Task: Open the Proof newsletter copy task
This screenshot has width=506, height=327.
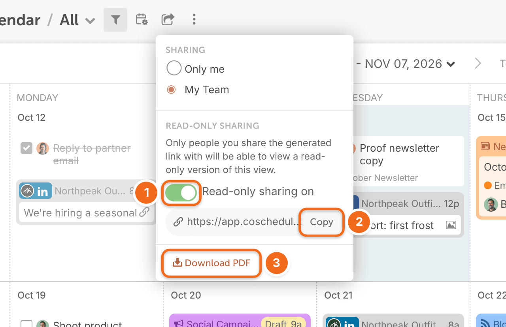Action: [x=399, y=154]
